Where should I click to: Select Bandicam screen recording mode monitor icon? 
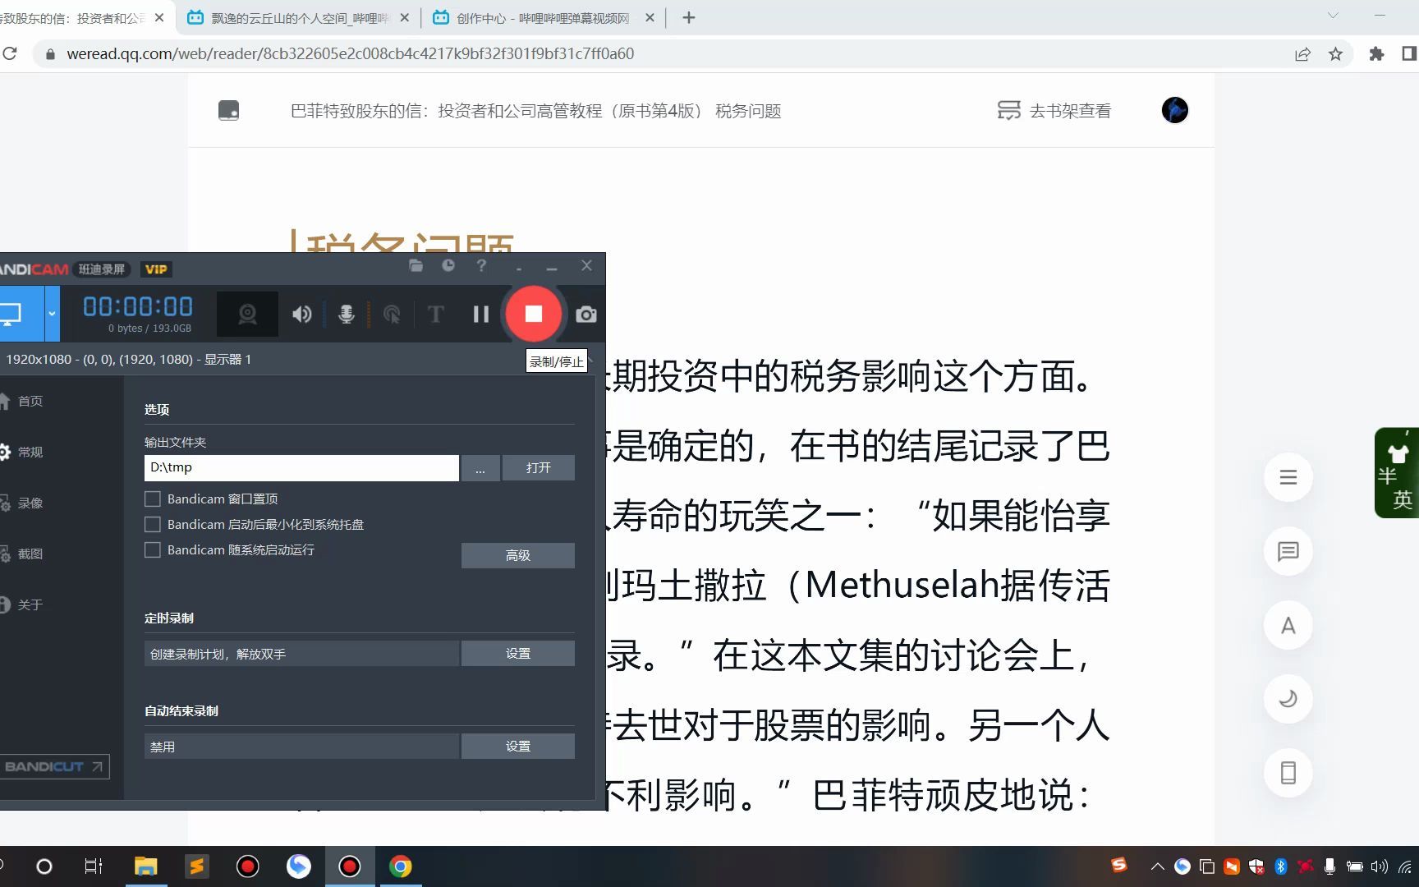point(11,314)
